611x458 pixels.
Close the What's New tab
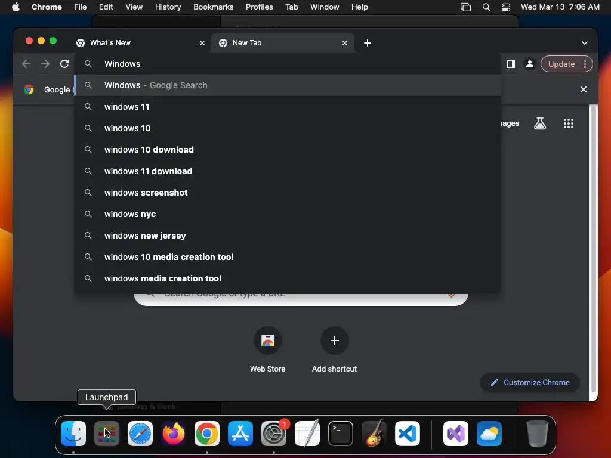202,43
